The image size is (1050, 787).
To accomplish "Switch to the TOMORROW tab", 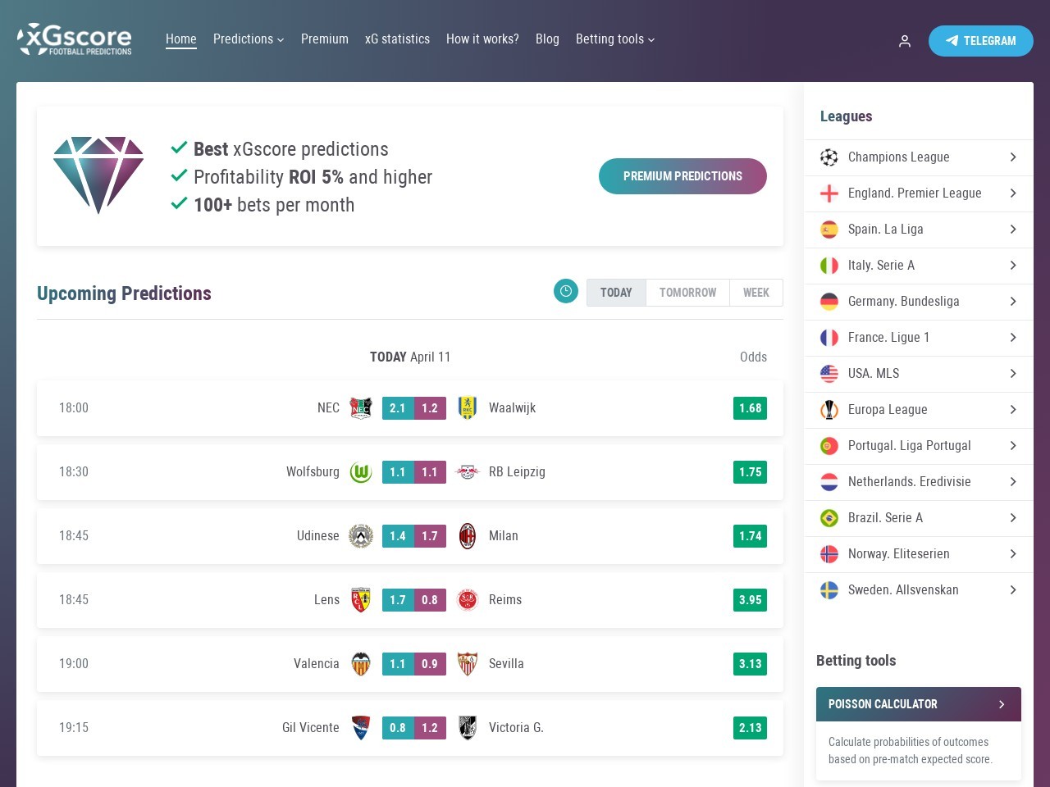I will tap(687, 293).
